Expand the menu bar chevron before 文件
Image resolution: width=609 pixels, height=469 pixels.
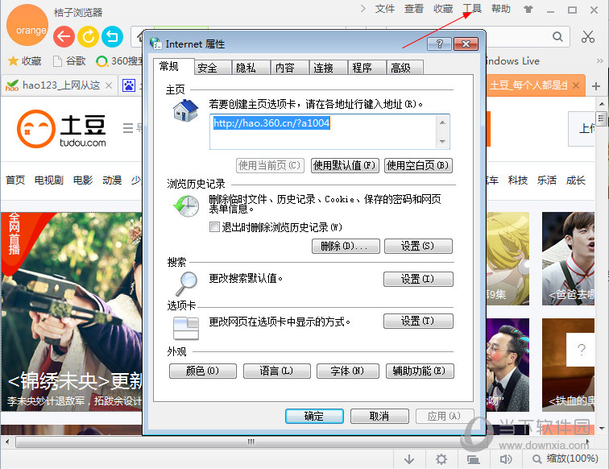point(362,9)
